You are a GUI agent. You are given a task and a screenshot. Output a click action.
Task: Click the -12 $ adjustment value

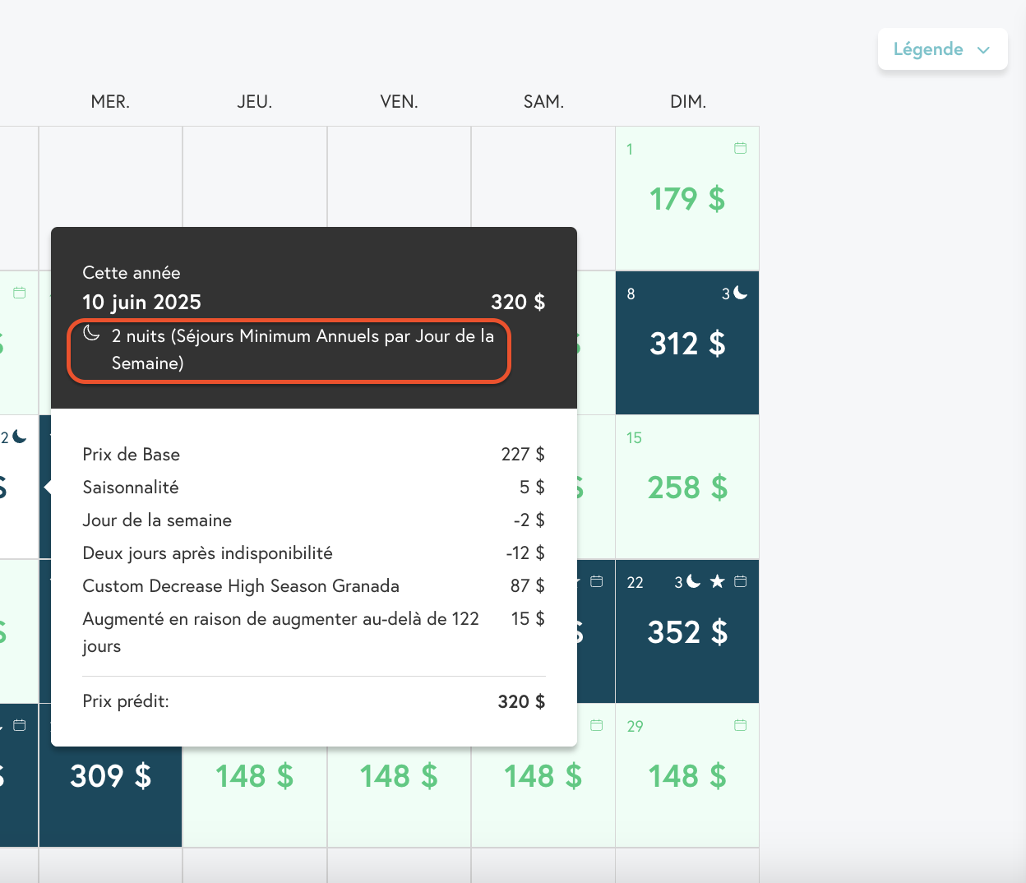525,553
